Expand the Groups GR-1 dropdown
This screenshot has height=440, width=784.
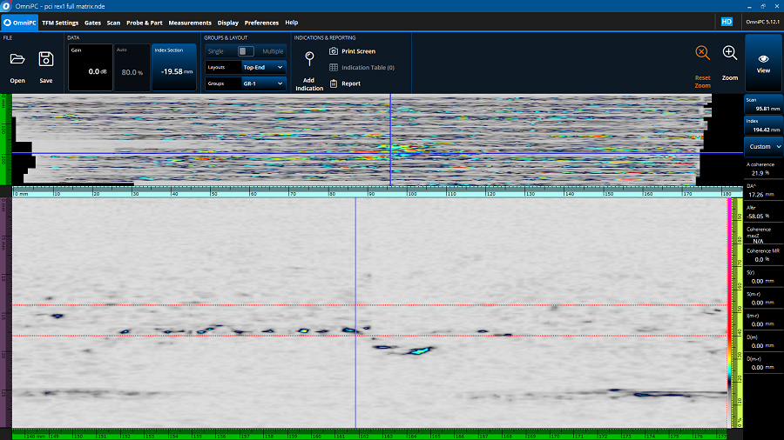[x=263, y=83]
